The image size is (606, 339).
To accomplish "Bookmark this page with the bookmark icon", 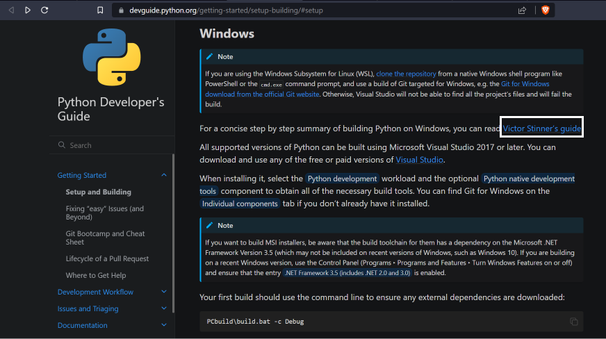I will pyautogui.click(x=100, y=10).
